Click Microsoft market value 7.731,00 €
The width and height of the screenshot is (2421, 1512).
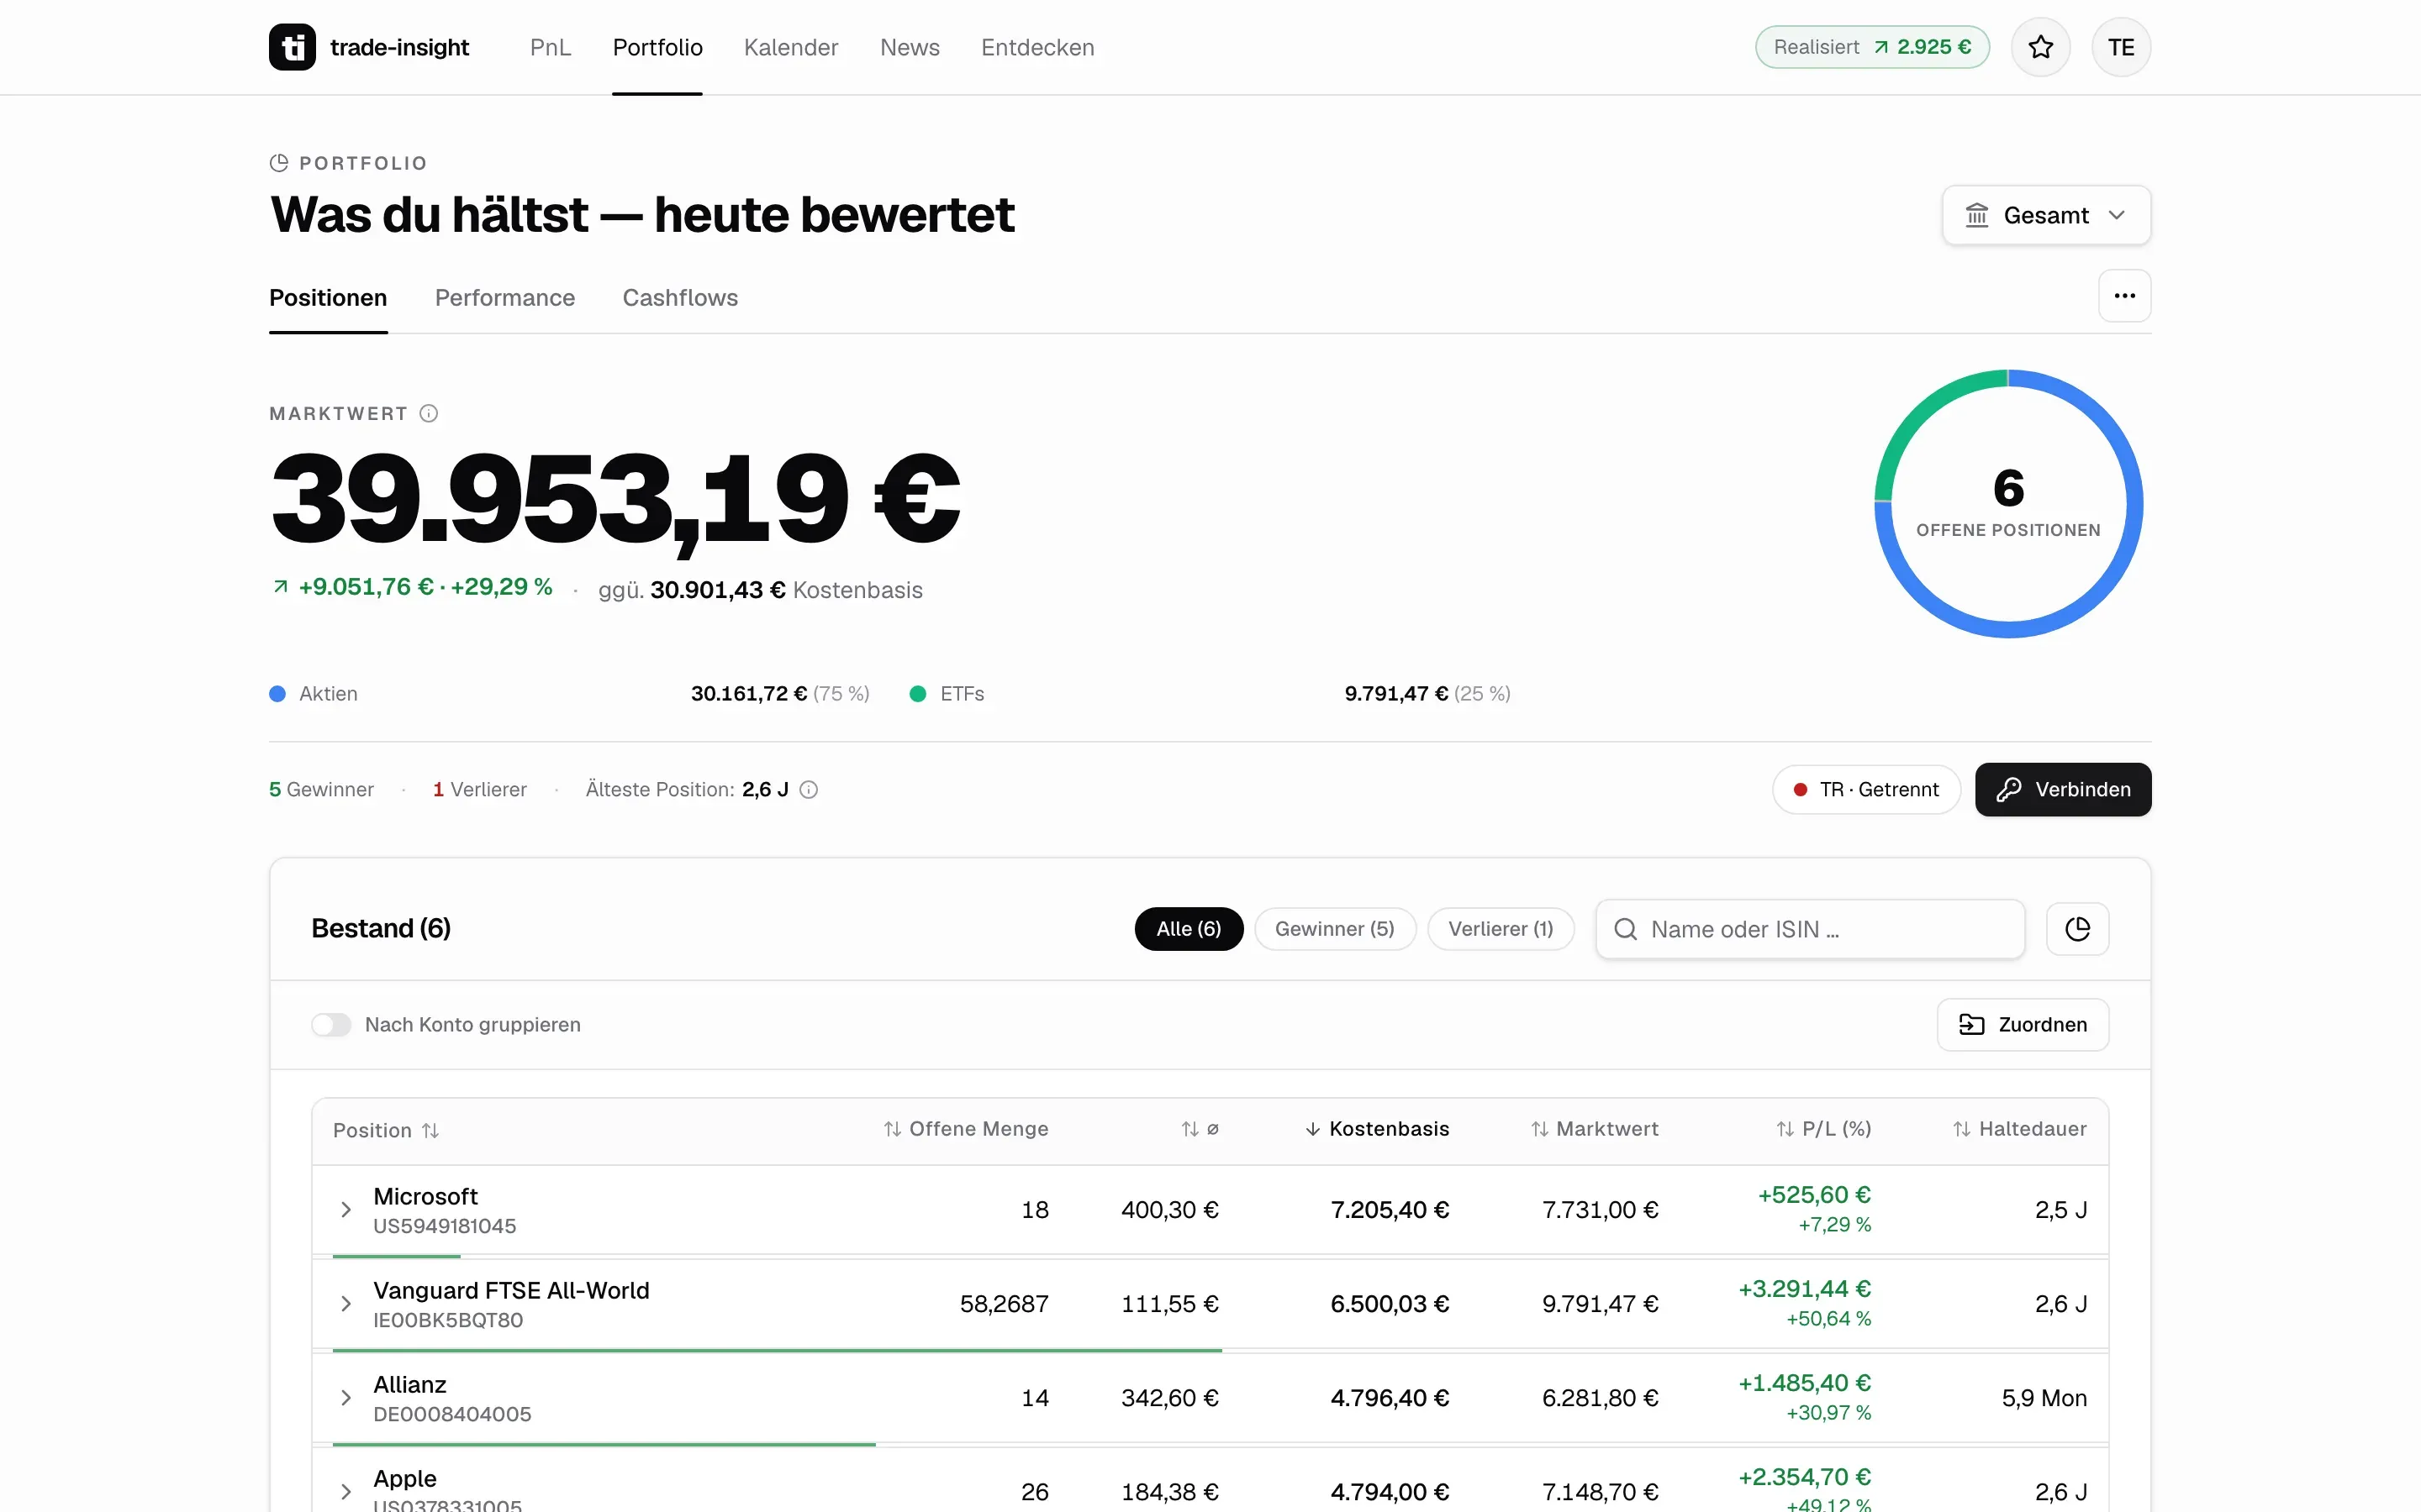[x=1600, y=1210]
